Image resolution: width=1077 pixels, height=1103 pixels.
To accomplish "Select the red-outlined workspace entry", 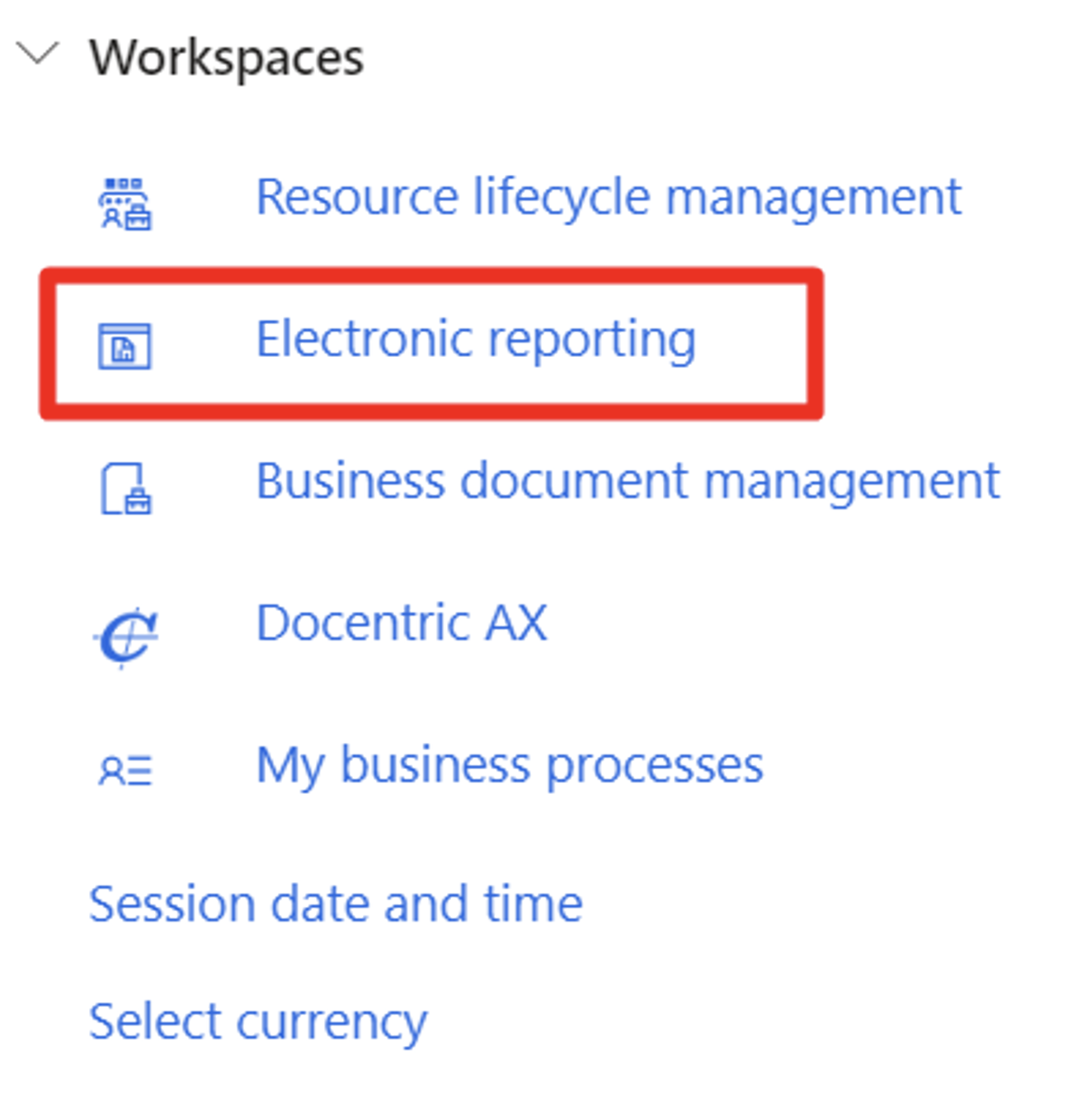I will [431, 343].
